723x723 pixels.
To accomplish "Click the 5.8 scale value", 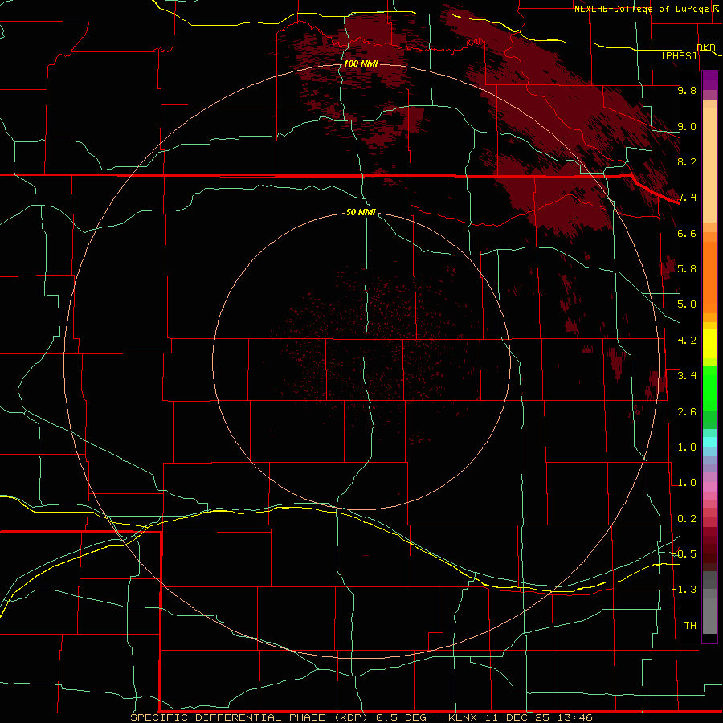I will 687,269.
